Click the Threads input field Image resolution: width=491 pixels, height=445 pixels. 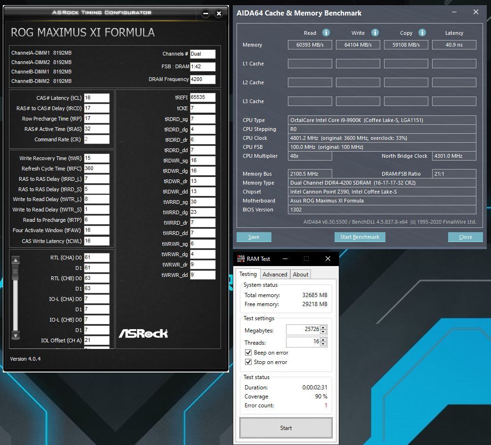coord(303,342)
